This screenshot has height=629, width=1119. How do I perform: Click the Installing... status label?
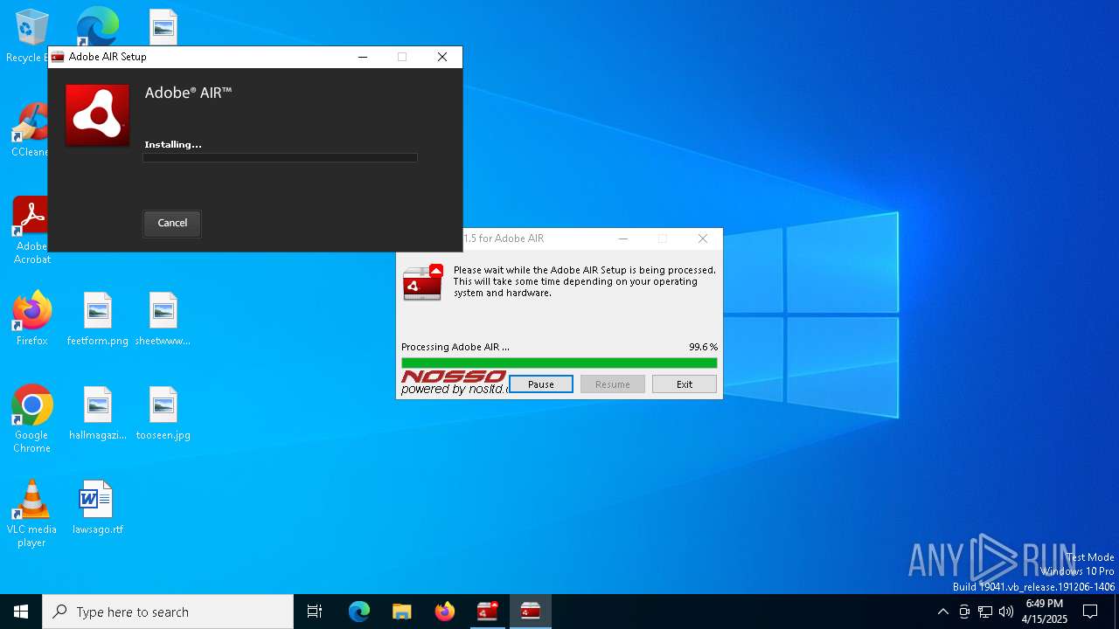tap(173, 144)
